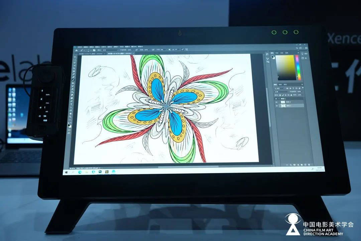Open the 窗口(W) menu

point(134,47)
